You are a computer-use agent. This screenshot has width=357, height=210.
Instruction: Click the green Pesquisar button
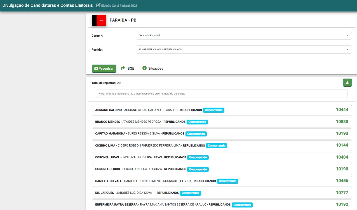tap(104, 69)
